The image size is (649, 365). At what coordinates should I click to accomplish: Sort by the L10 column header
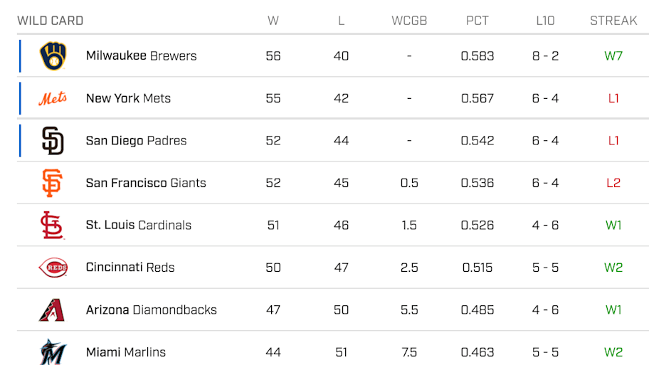(x=545, y=21)
